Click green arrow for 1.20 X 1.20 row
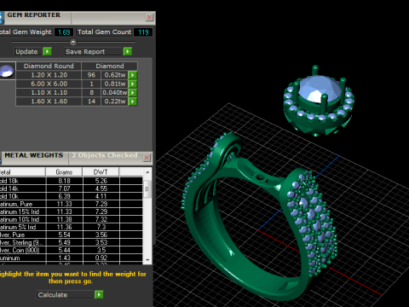Screen dimensions: 409x307 133,75
